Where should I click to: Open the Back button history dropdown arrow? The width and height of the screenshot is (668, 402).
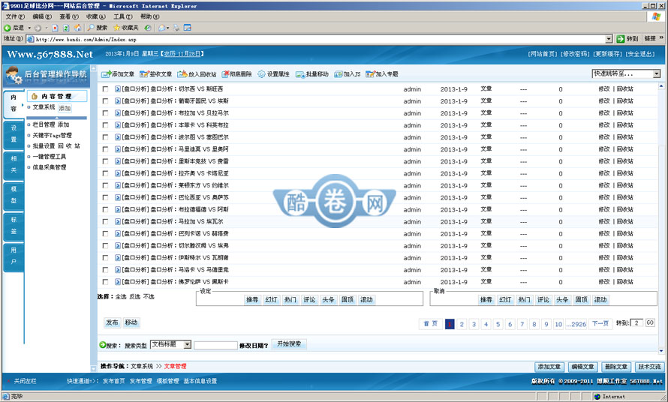tap(29, 28)
